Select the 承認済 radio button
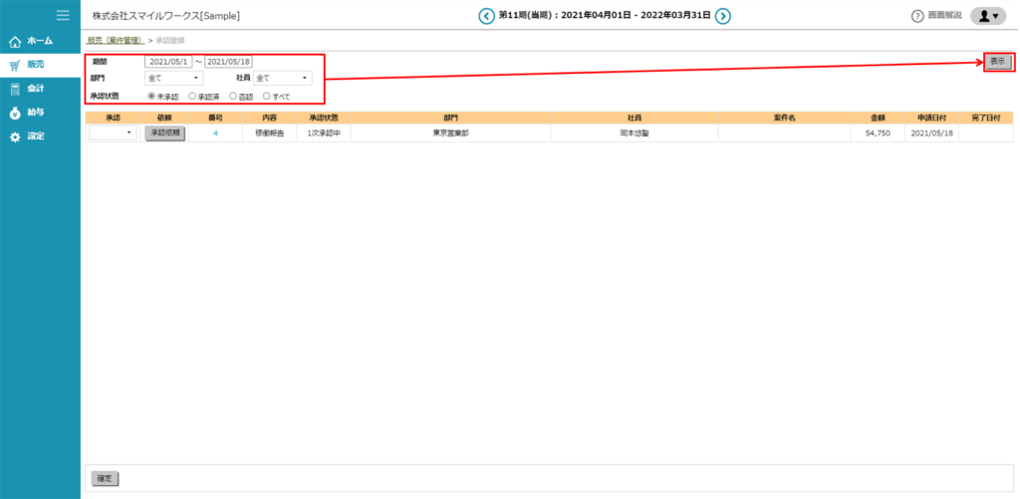This screenshot has width=1020, height=499. [x=192, y=97]
